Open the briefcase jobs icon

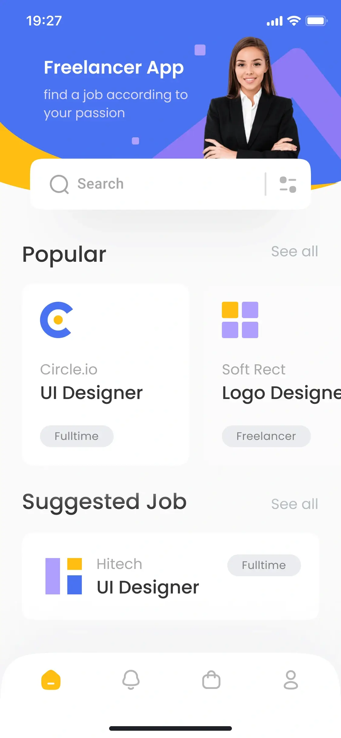[211, 680]
